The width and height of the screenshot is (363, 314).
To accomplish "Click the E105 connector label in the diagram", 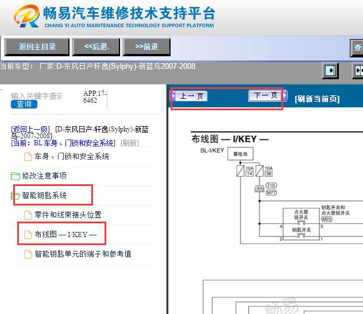I will pyautogui.click(x=271, y=185).
